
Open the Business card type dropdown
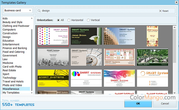click(18, 10)
